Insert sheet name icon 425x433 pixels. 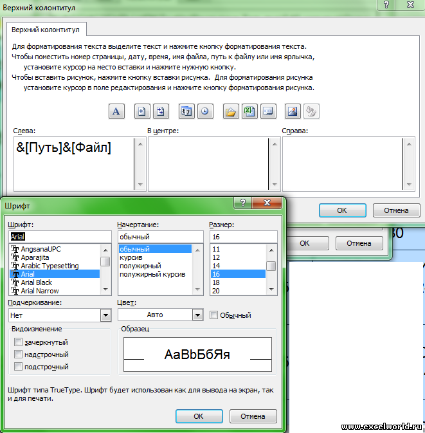pyautogui.click(x=267, y=111)
